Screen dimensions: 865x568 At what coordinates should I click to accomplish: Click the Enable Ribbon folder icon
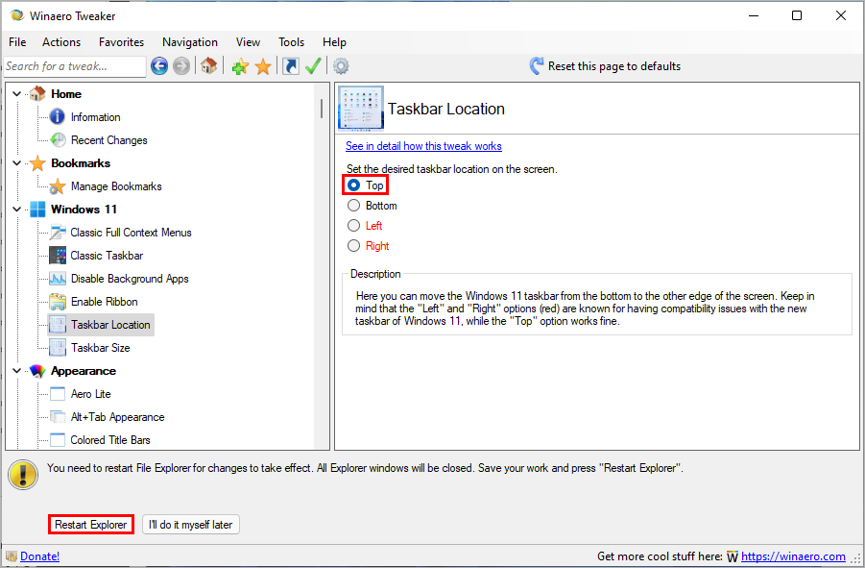click(58, 302)
